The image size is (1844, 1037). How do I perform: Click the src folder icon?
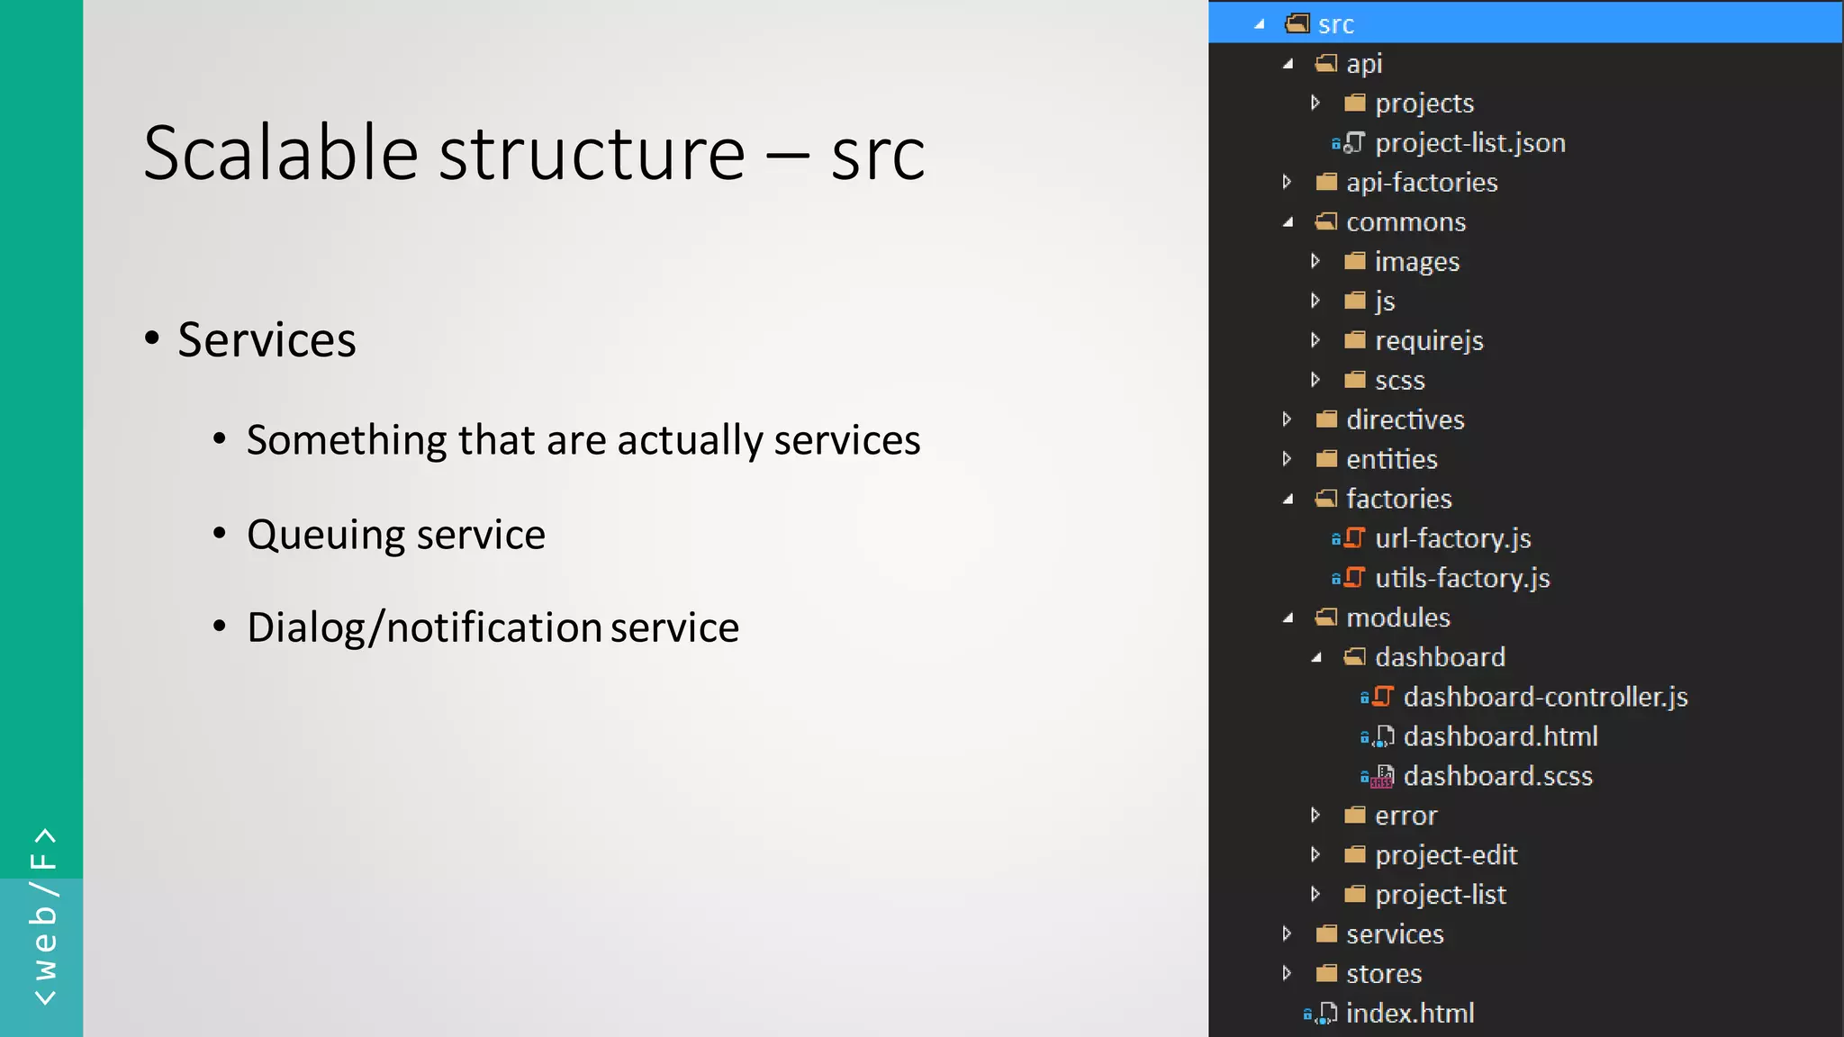[x=1297, y=23]
